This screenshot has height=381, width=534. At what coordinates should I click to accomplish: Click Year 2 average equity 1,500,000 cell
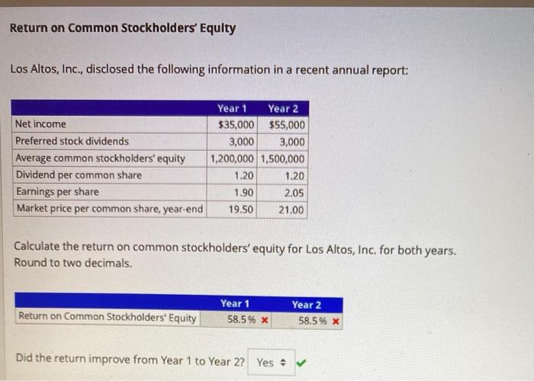tap(283, 159)
